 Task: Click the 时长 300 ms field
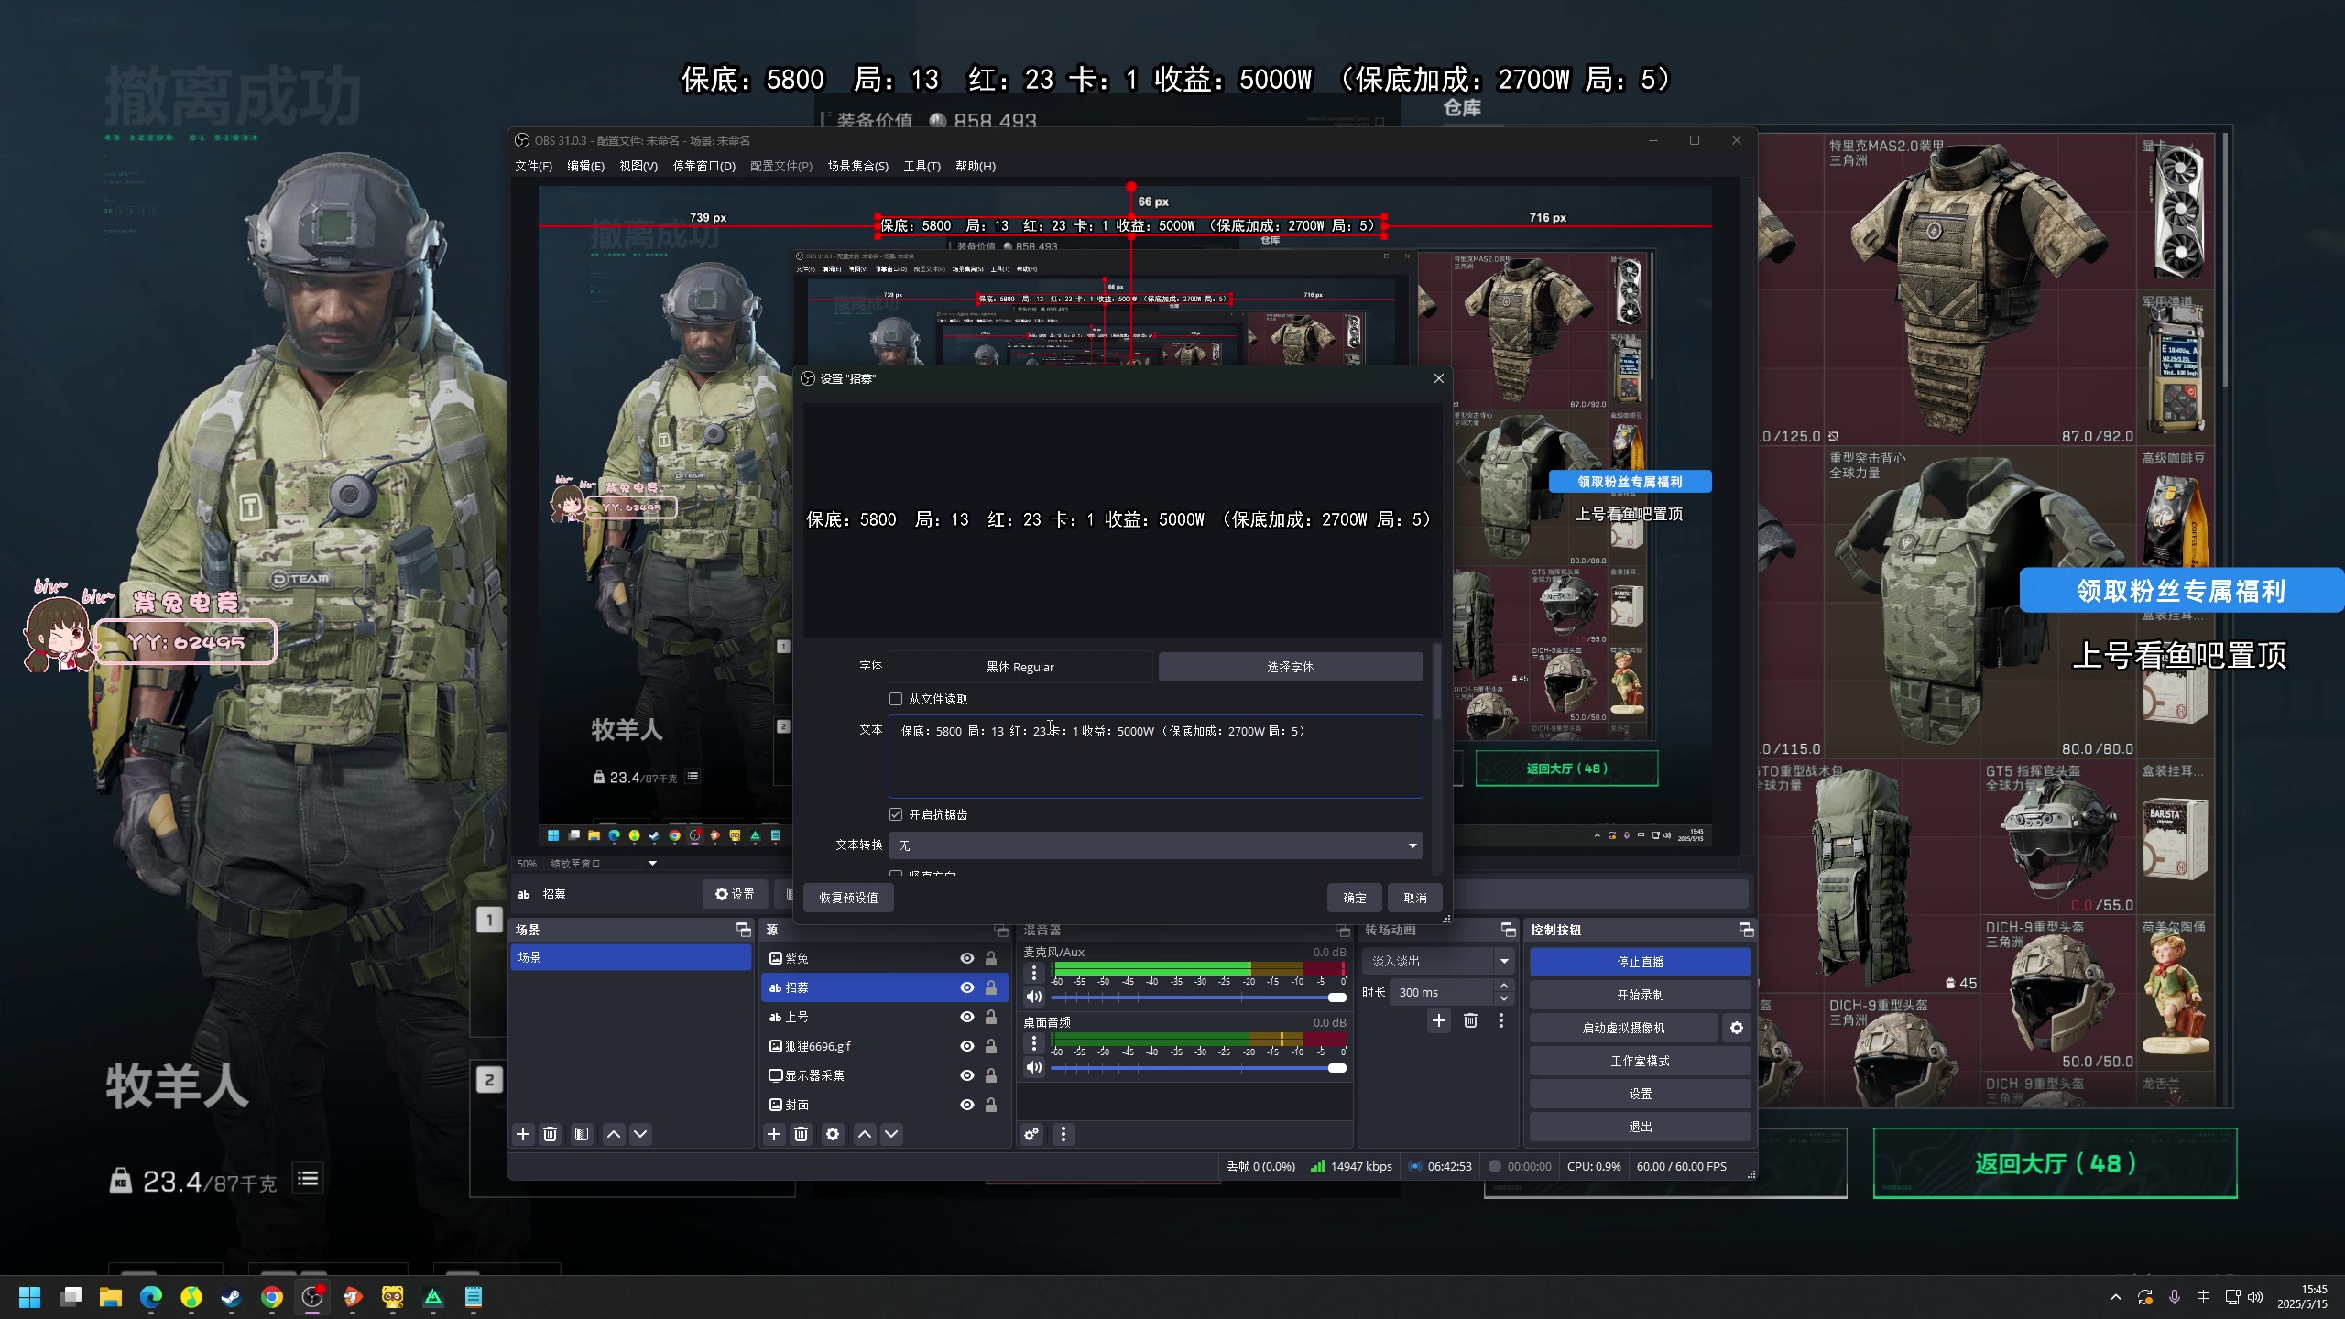tap(1442, 992)
